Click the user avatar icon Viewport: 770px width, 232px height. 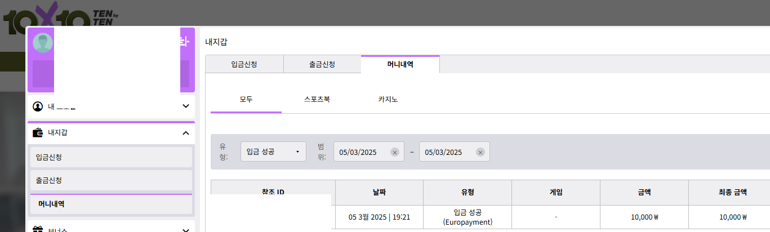pyautogui.click(x=43, y=43)
